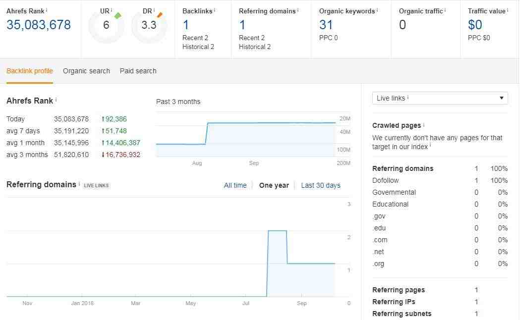Click 'Recent 2' under Backlinks
Viewport: 520px width, 320px height.
(195, 38)
